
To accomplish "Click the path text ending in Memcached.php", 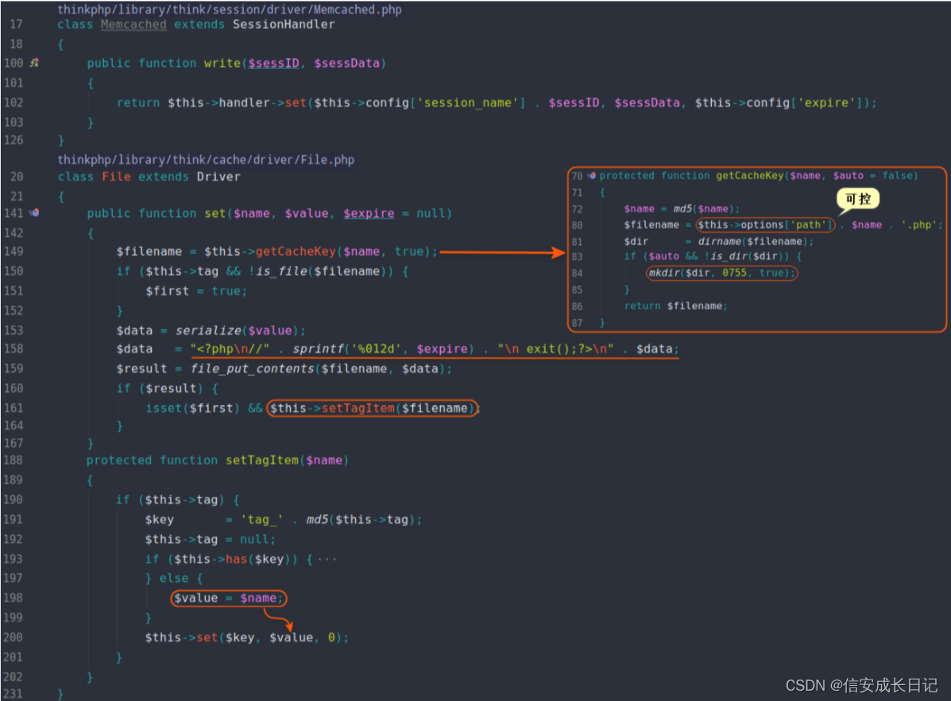I will click(x=230, y=9).
